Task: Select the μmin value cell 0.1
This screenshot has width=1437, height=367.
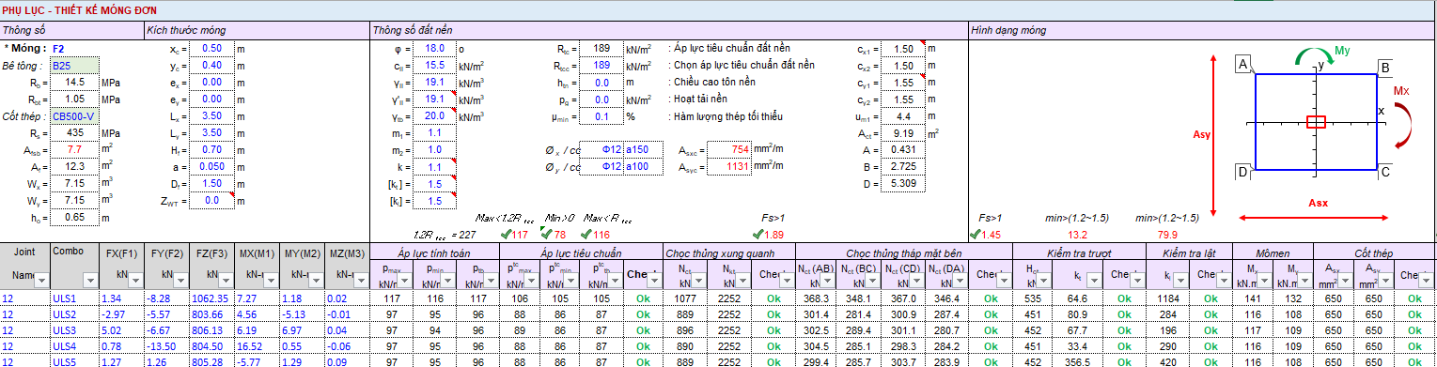Action: tap(601, 116)
